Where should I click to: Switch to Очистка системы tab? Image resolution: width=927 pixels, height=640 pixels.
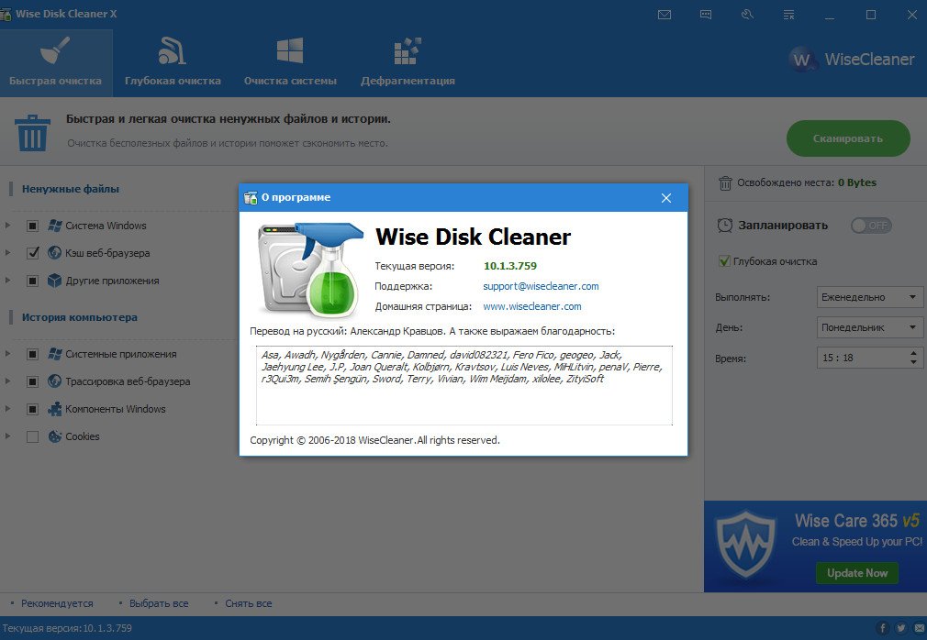pos(290,62)
